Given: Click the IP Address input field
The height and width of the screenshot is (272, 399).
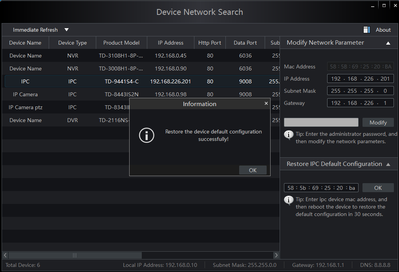Looking at the screenshot, I should point(361,79).
